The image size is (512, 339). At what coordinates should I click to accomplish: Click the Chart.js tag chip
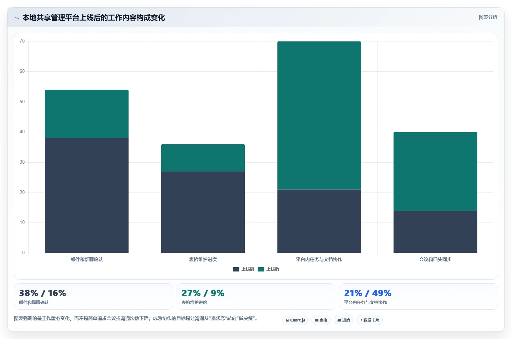point(295,320)
